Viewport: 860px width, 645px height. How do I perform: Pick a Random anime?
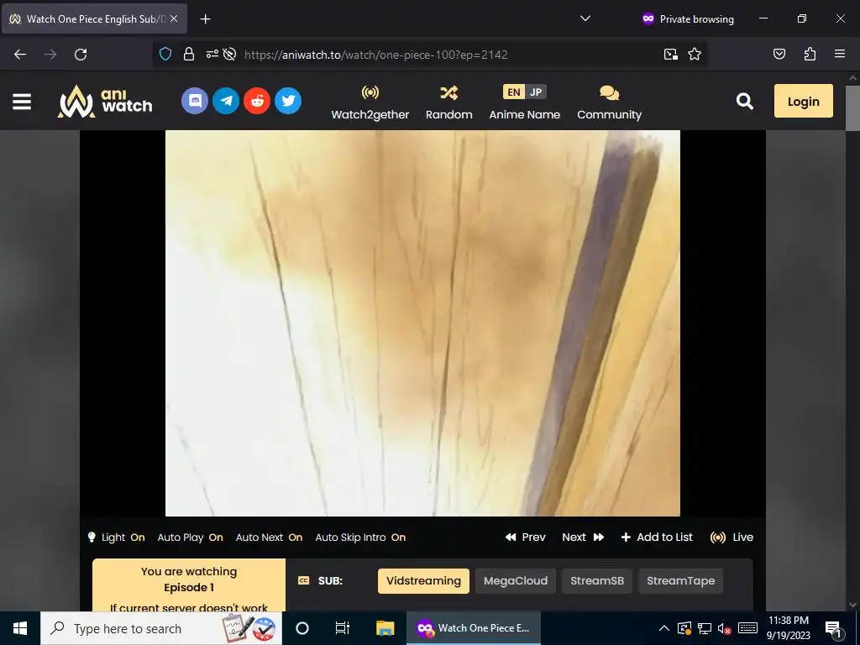click(448, 102)
